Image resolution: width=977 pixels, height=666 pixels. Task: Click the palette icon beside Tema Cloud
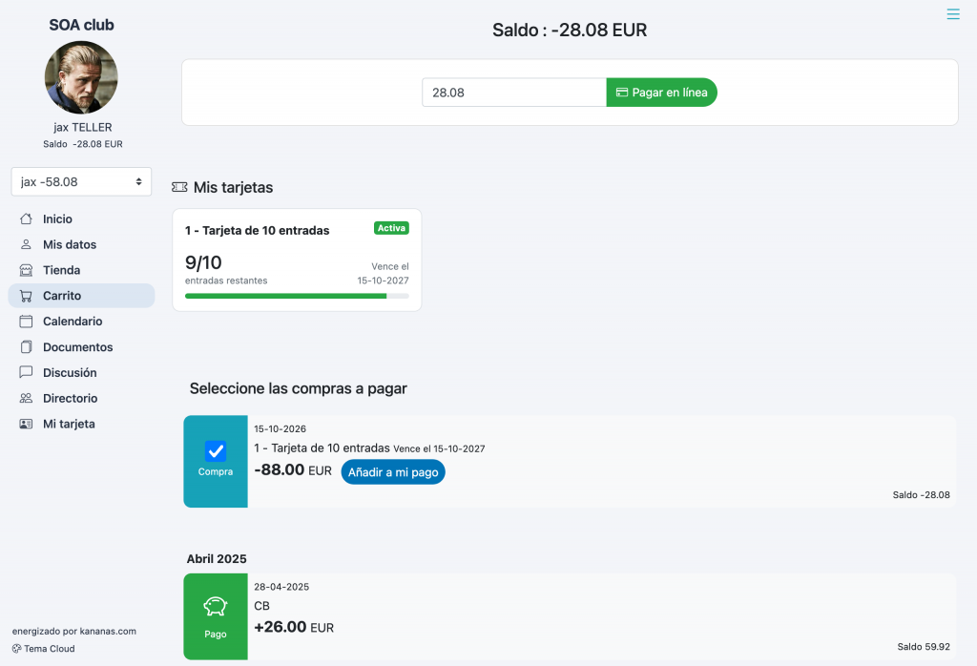[x=17, y=649]
